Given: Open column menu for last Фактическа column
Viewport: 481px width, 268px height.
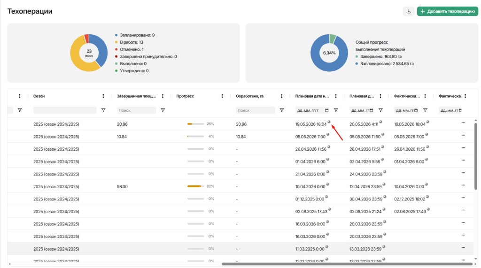Looking at the screenshot, I should pos(465,96).
